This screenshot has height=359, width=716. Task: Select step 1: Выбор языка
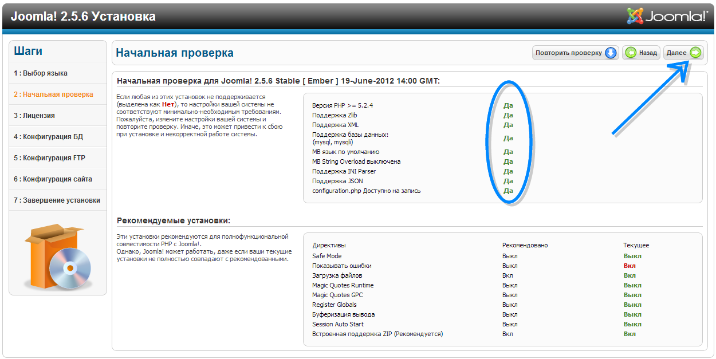(x=41, y=73)
